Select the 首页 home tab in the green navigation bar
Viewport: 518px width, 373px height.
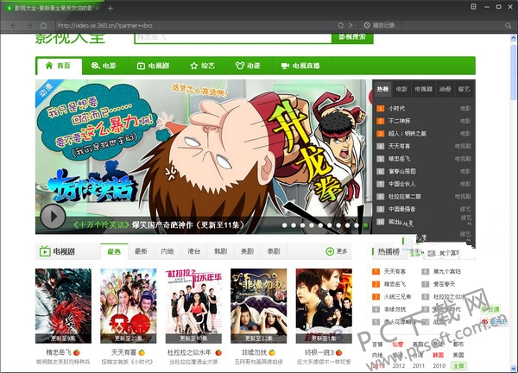click(59, 66)
